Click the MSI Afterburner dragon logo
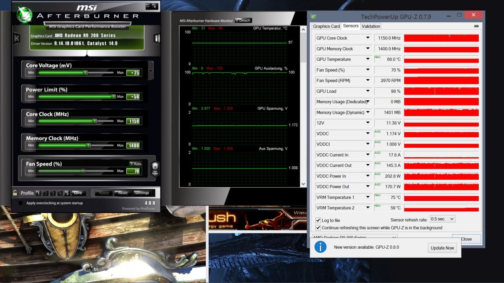This screenshot has height=283, width=504. pyautogui.click(x=24, y=14)
